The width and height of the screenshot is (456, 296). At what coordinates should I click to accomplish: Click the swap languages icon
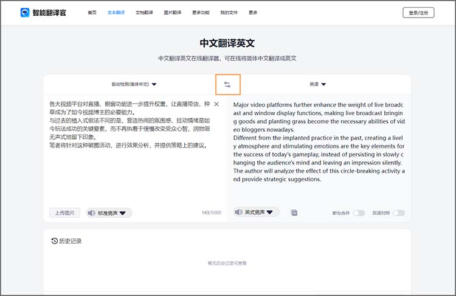(227, 84)
